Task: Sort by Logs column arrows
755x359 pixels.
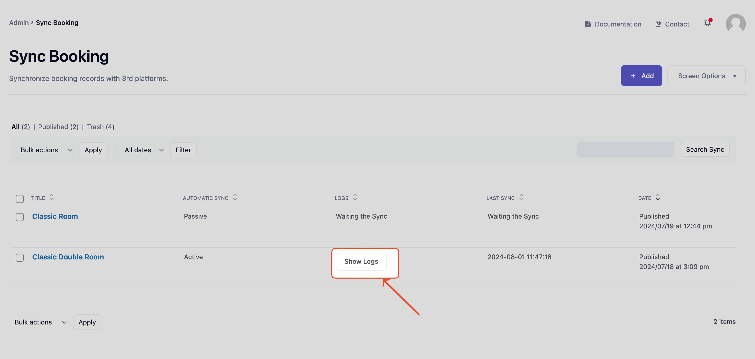Action: point(355,197)
